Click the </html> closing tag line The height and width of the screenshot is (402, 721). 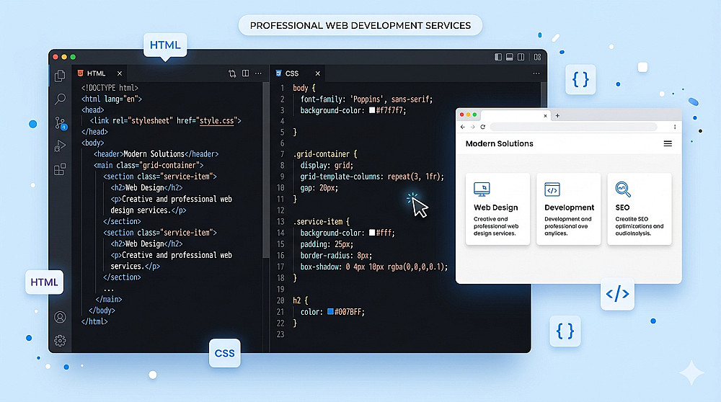[x=94, y=321]
